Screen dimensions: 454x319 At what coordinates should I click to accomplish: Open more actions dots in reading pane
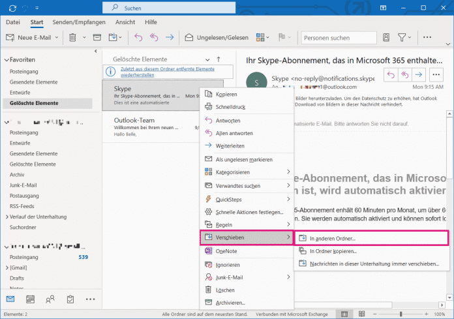click(436, 75)
